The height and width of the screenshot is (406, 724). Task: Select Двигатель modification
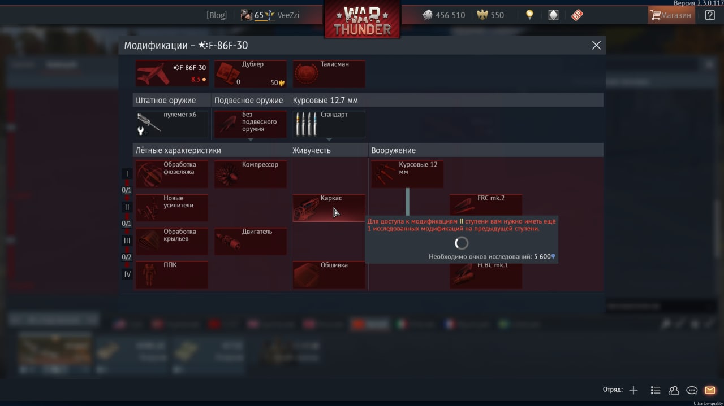[251, 241]
